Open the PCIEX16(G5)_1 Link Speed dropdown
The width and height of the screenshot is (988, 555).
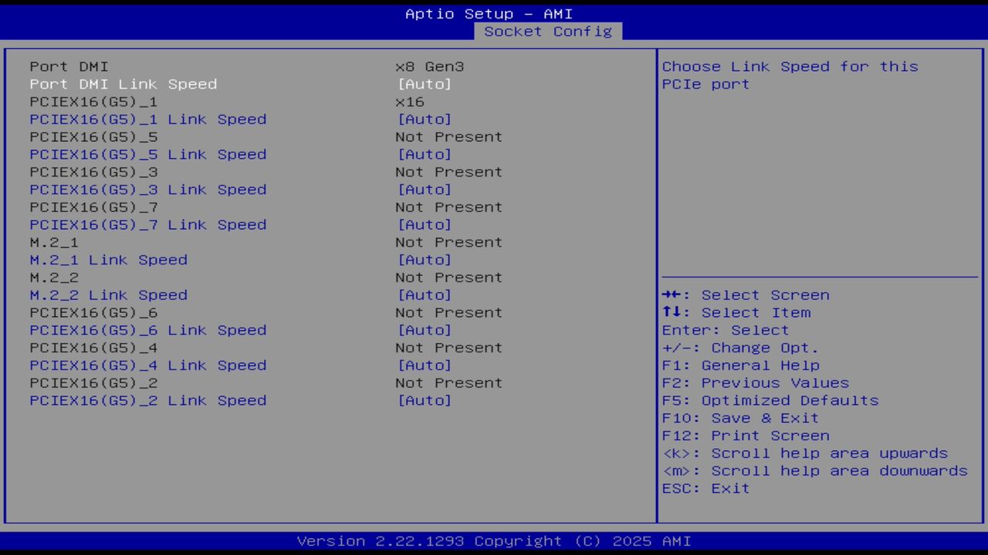point(147,119)
